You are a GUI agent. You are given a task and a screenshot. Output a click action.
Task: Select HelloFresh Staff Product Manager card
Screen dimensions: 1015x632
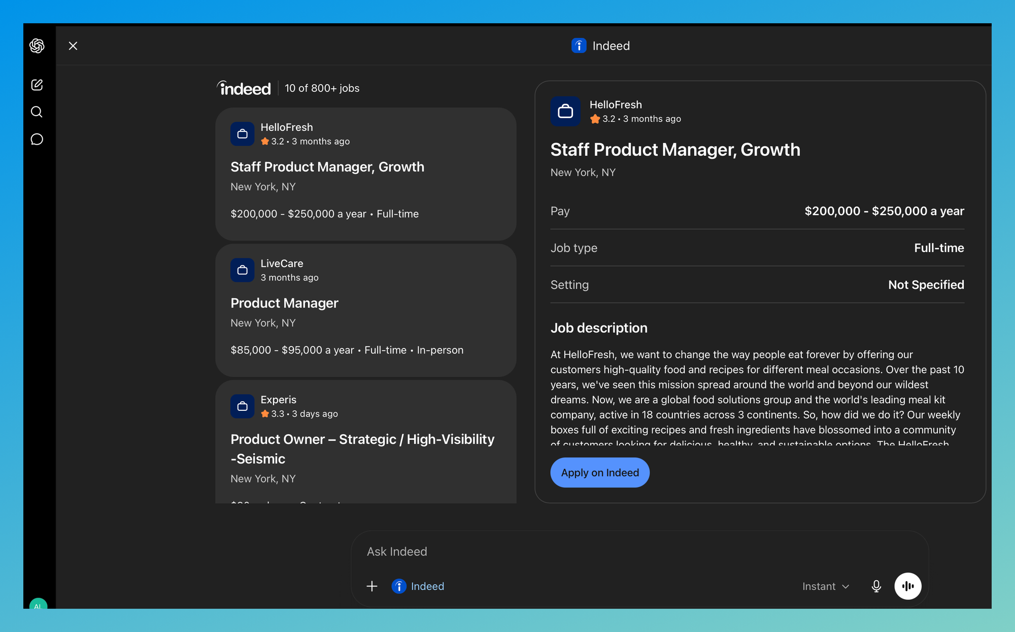(366, 173)
